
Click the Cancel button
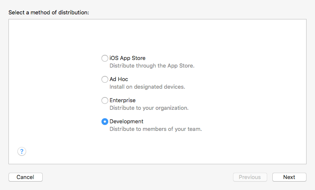pyautogui.click(x=25, y=177)
